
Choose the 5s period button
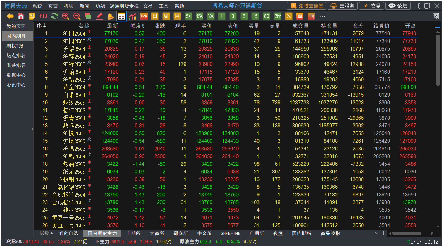click(188, 16)
